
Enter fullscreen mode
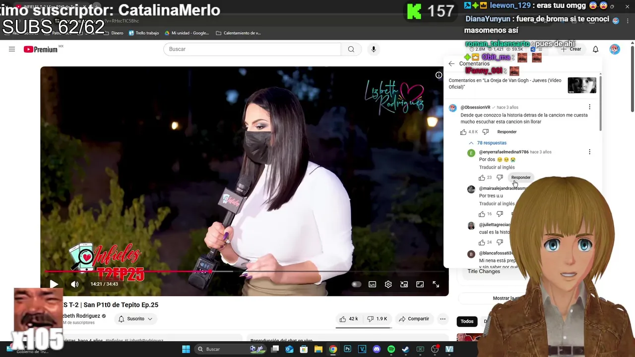pos(436,284)
